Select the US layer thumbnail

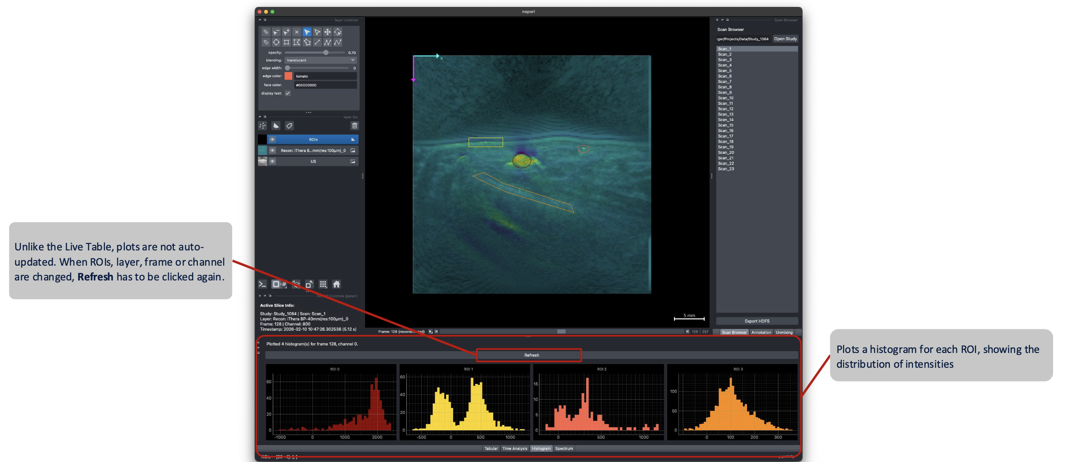tap(262, 161)
